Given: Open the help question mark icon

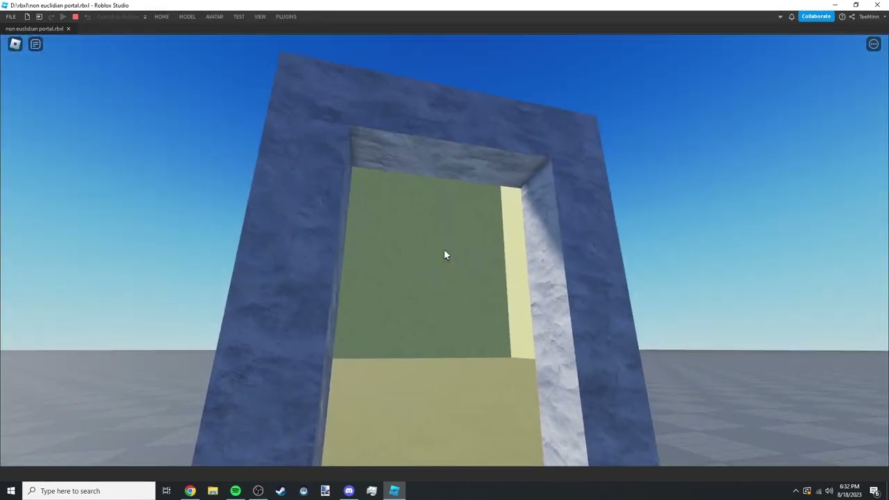Looking at the screenshot, I should point(842,17).
